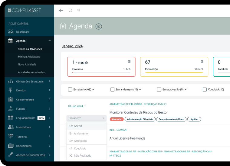Open Monitorar Controles de Riscos do Gestor

click(x=139, y=112)
